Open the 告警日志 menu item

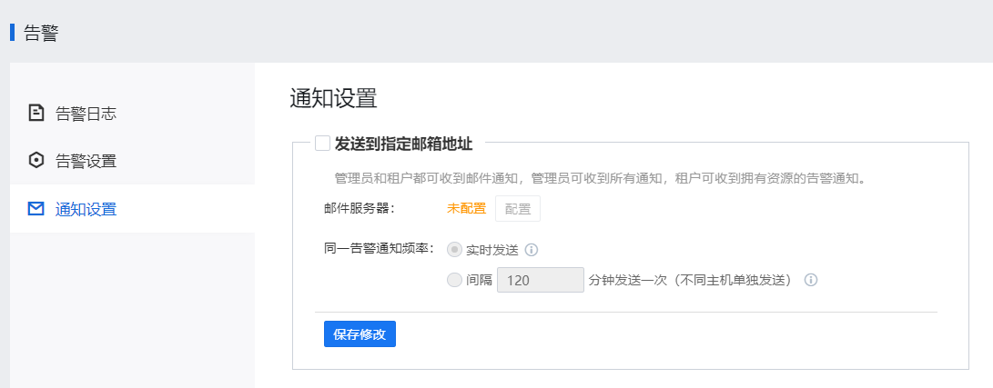coord(132,113)
